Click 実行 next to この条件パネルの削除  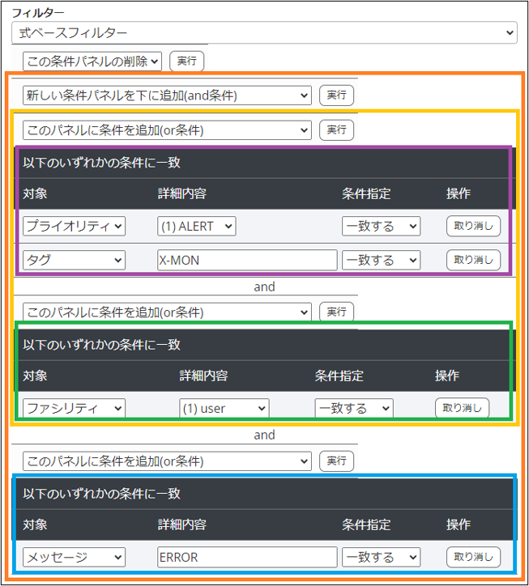click(186, 61)
